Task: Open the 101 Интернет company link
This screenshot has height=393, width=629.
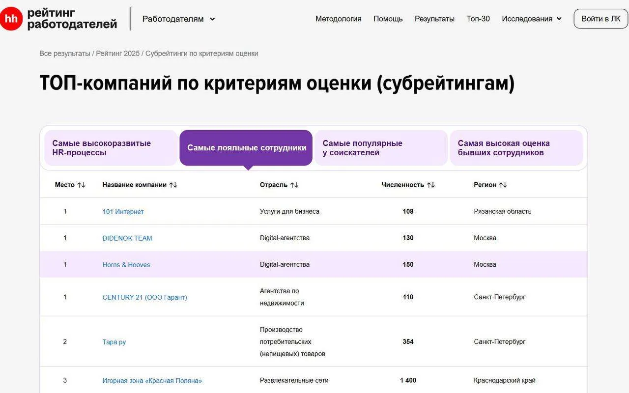Action: pos(123,212)
